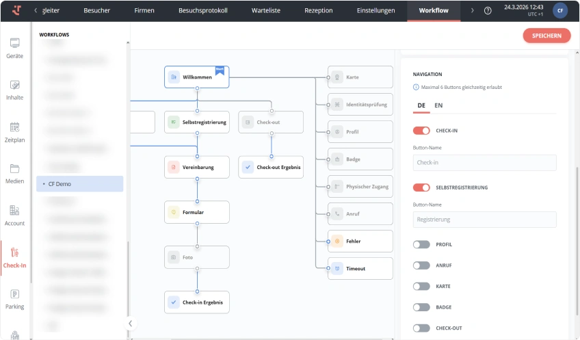Select the Anruf workflow node
The image size is (580, 340).
coord(360,214)
